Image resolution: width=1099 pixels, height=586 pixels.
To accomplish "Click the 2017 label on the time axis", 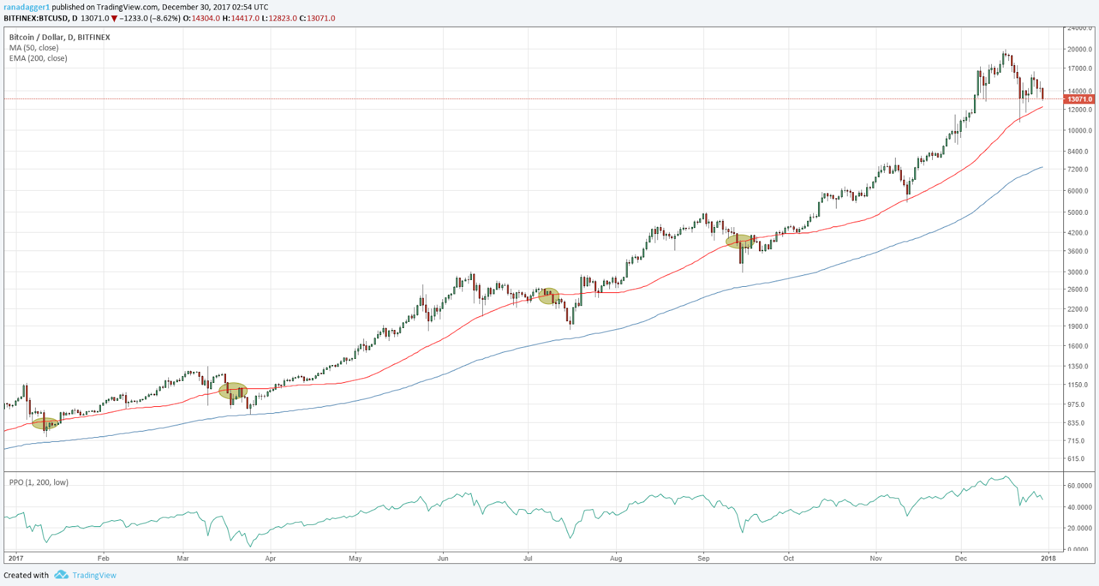I will point(15,558).
